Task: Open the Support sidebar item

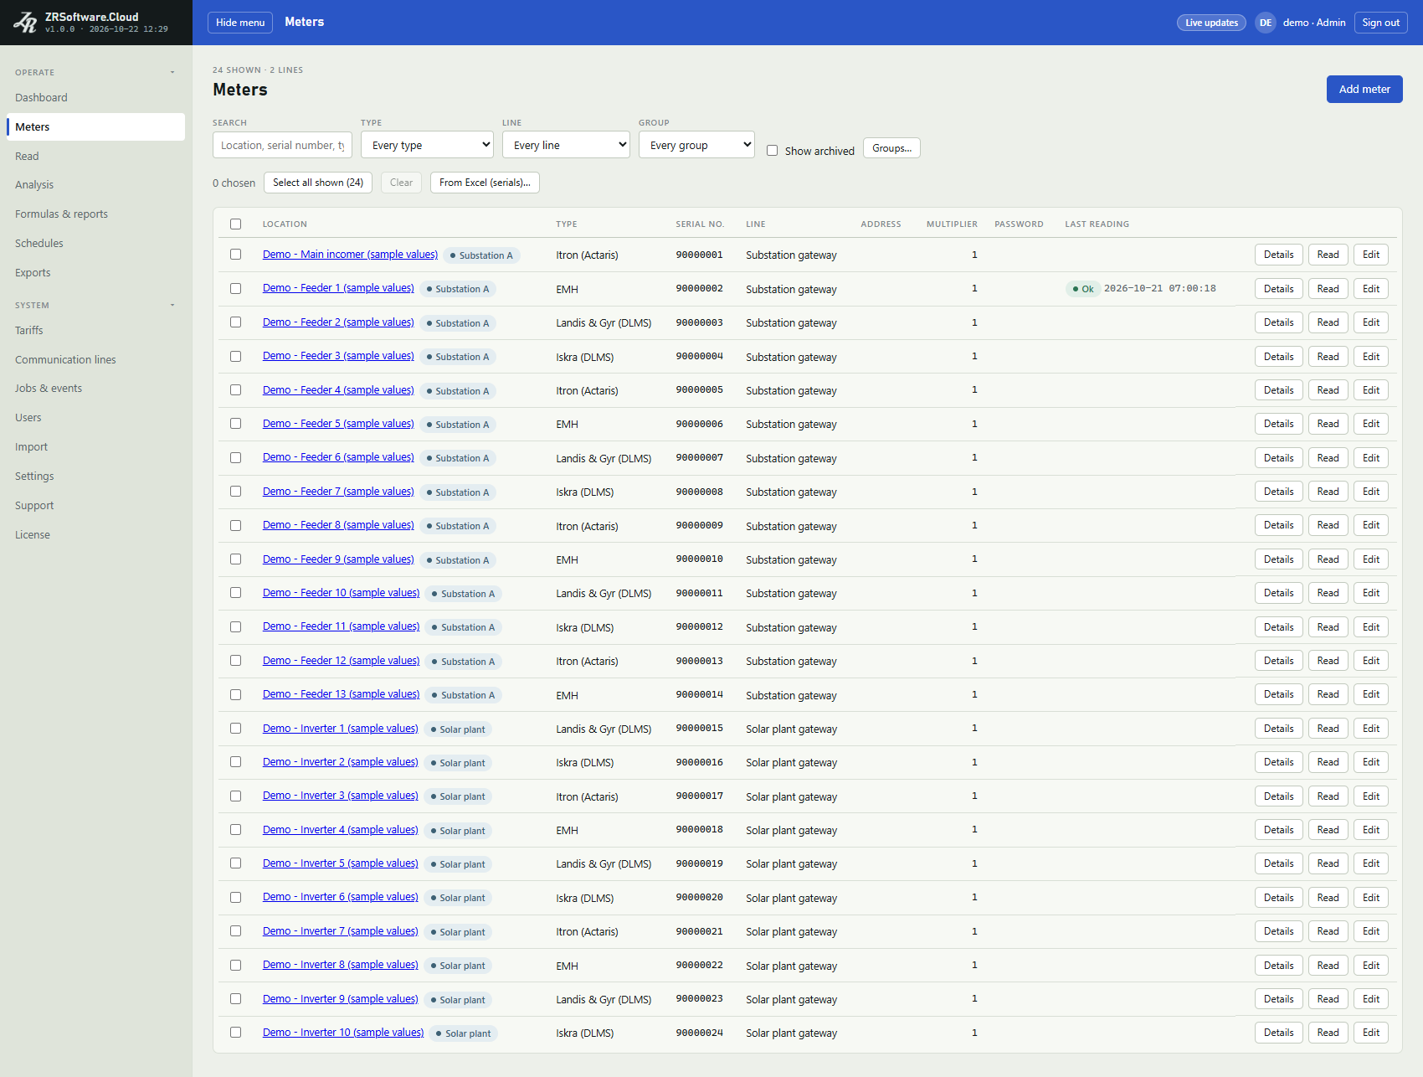Action: coord(95,506)
